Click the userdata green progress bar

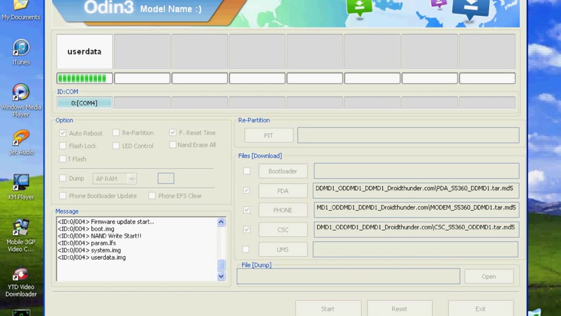pyautogui.click(x=85, y=79)
